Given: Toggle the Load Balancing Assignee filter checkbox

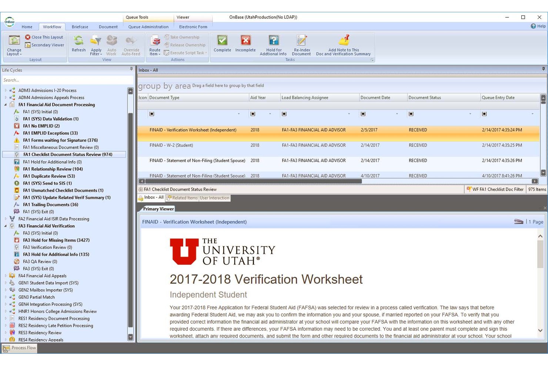Looking at the screenshot, I should 284,114.
